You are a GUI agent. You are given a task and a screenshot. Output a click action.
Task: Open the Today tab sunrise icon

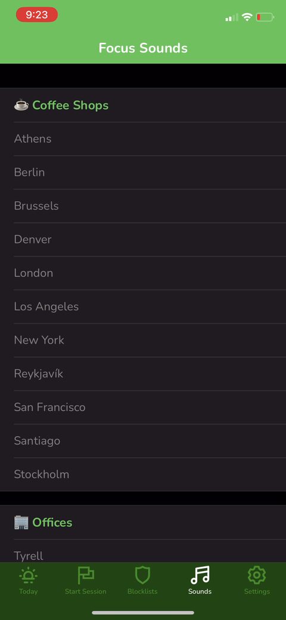click(x=28, y=575)
